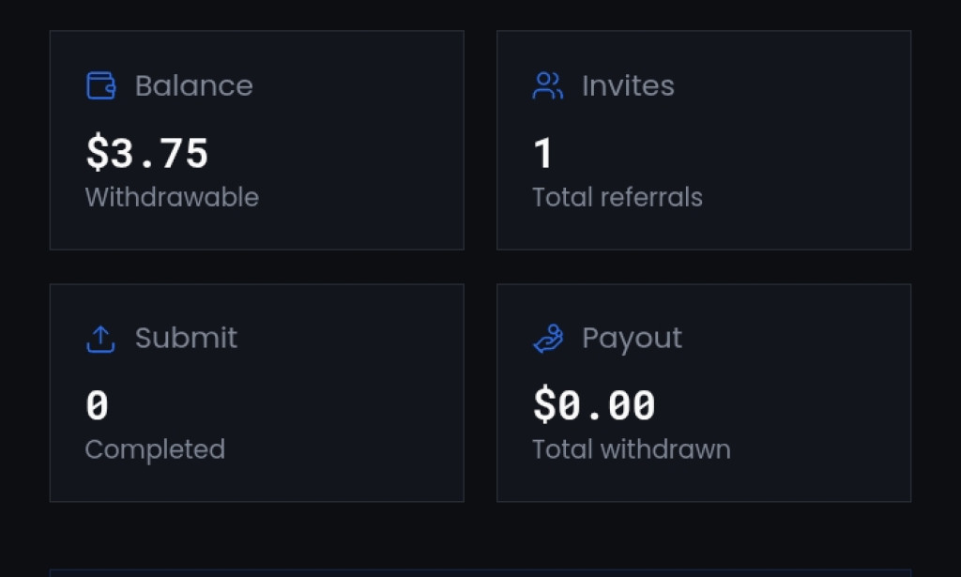
Task: Click the Total withdrawn label
Action: (x=632, y=449)
